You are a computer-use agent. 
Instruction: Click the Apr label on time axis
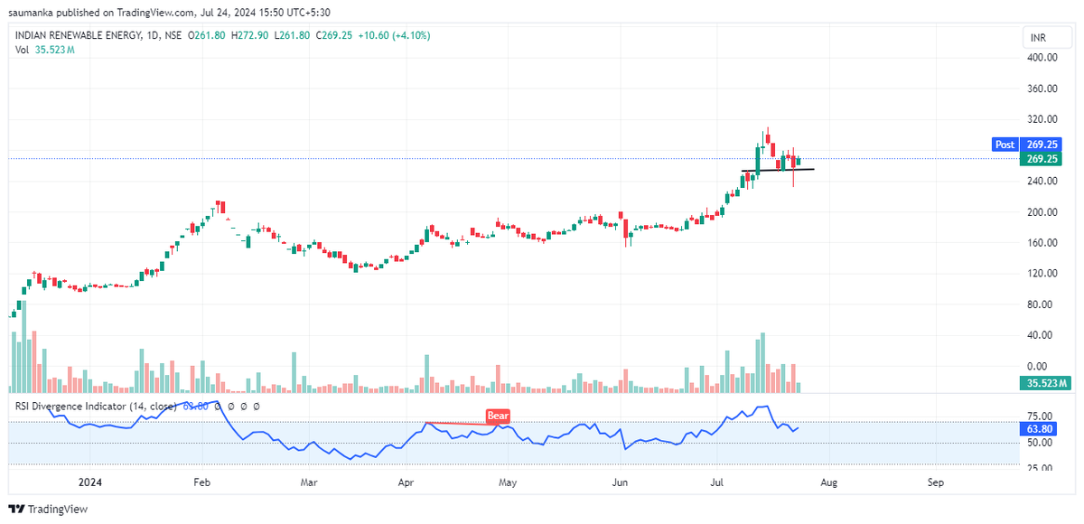point(406,482)
